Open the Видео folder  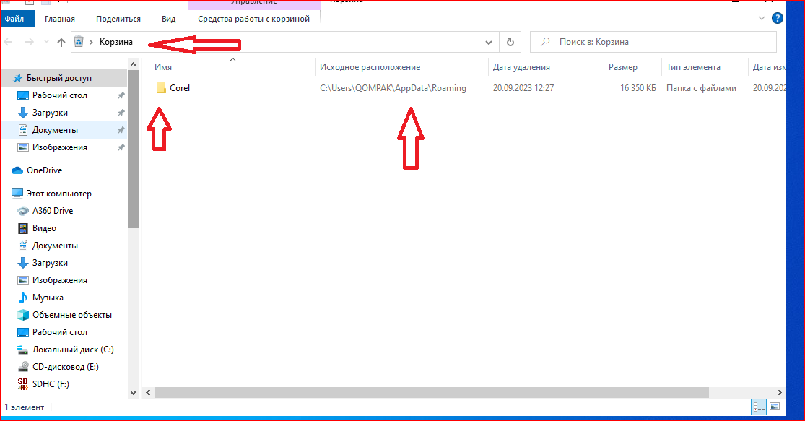44,228
